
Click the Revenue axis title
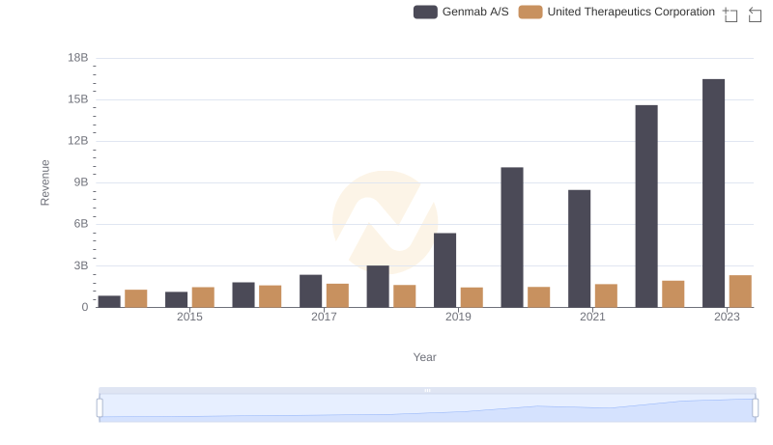44,182
